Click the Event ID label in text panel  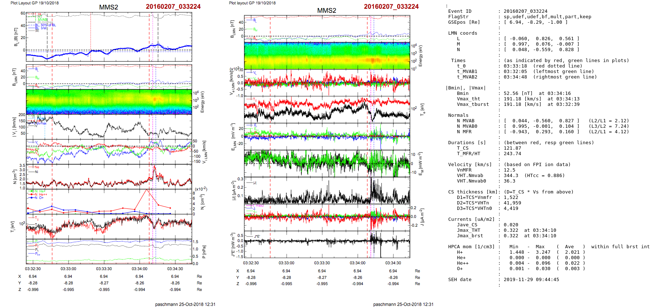tap(460, 11)
